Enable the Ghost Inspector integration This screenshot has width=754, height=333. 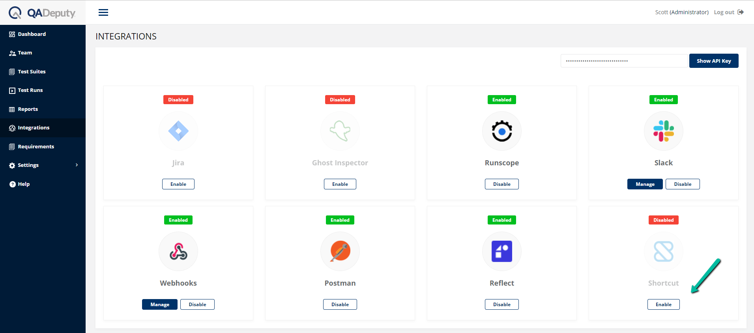340,184
